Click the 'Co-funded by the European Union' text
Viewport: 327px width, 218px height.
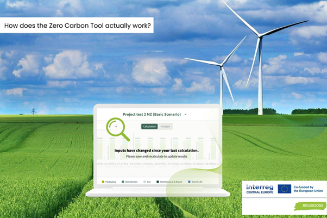click(x=309, y=189)
